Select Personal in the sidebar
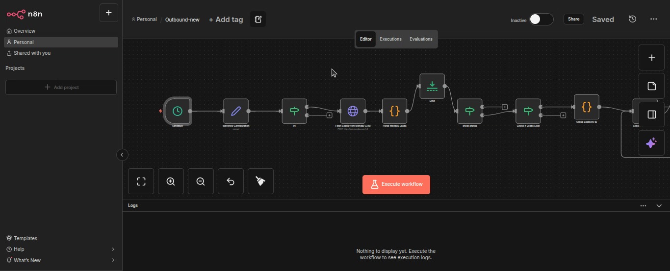This screenshot has height=271, width=670. coord(61,42)
